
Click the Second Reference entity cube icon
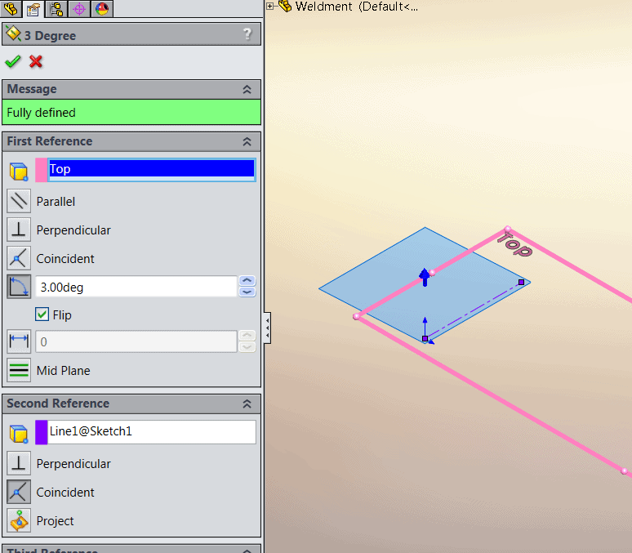19,434
